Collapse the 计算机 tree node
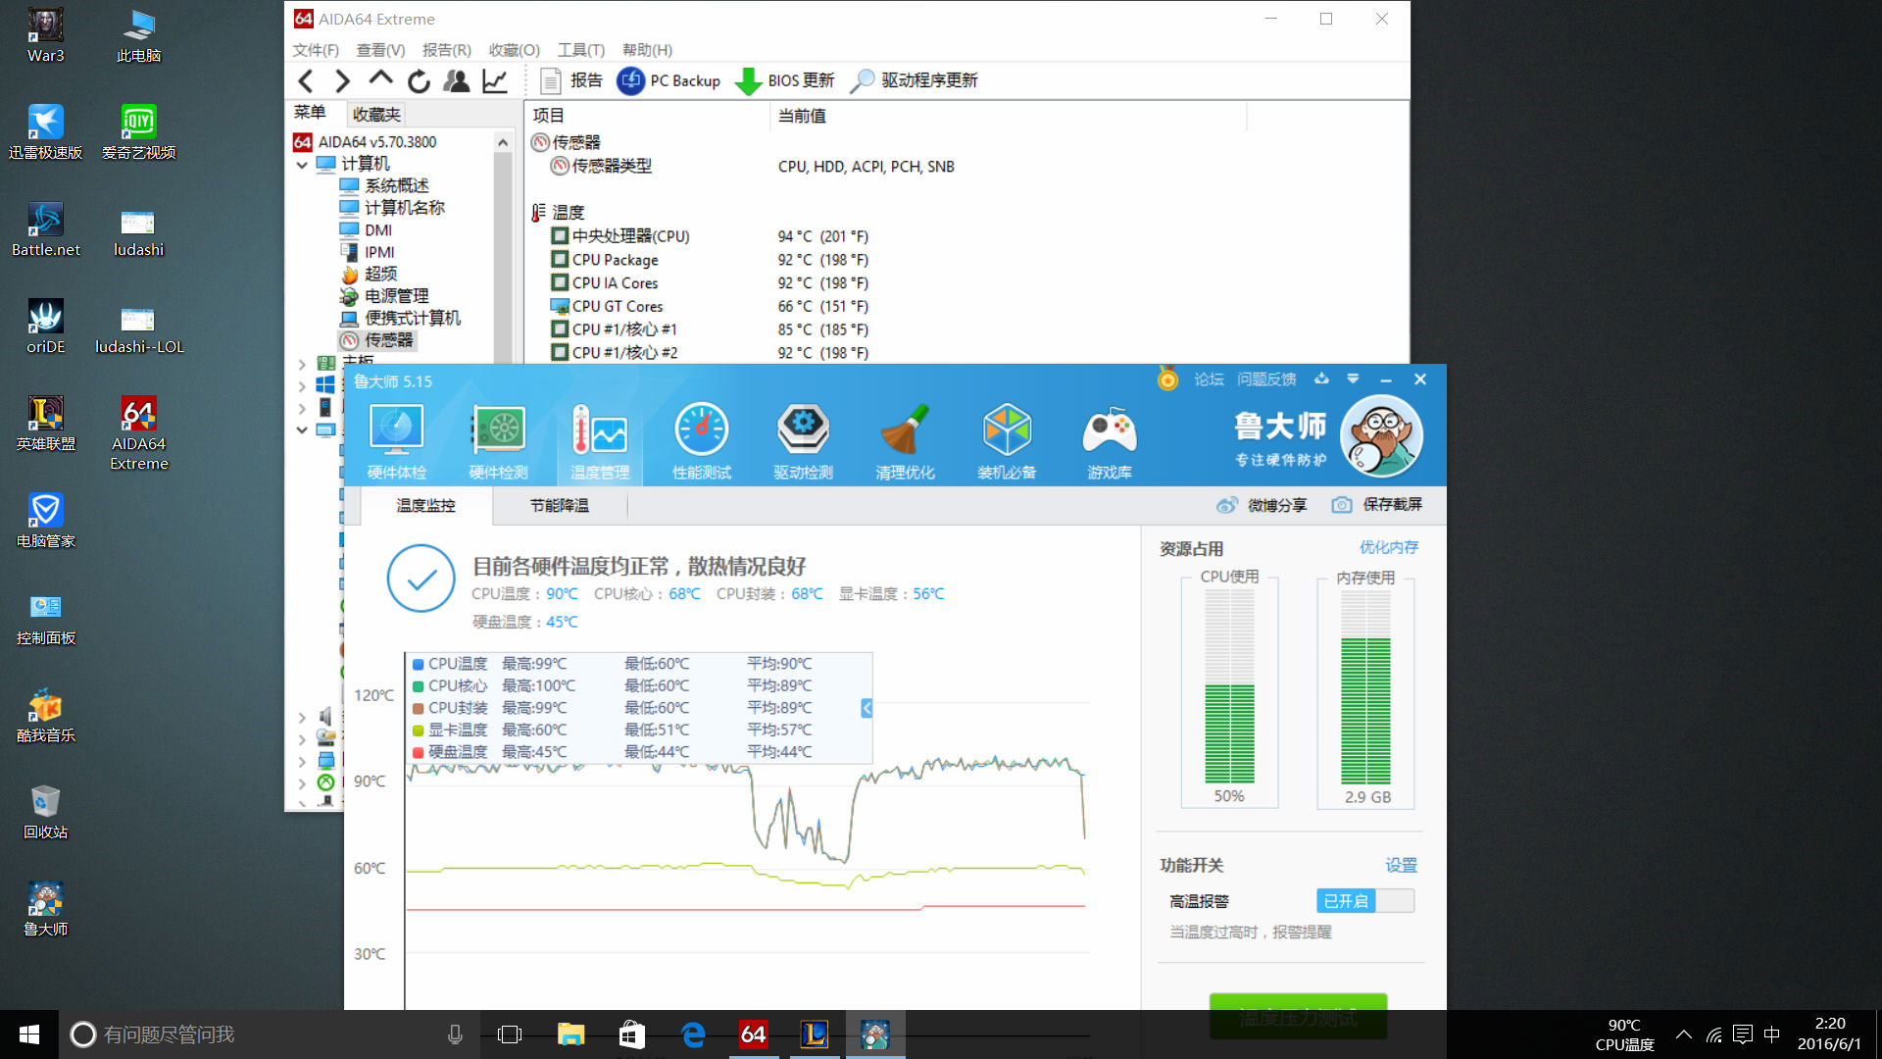This screenshot has height=1059, width=1882. point(302,165)
